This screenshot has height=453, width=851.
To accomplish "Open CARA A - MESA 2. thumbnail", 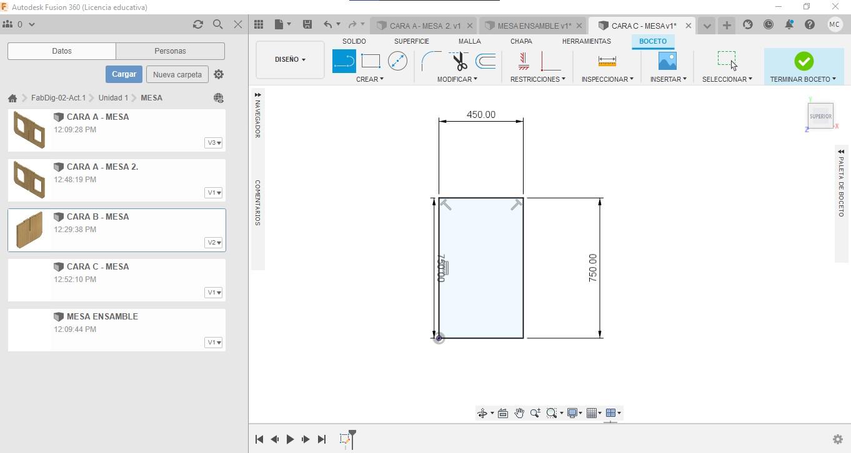I will (29, 180).
